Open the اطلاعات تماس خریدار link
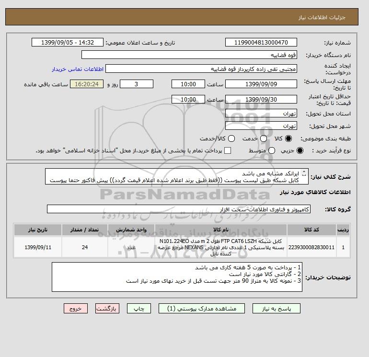 (78, 69)
